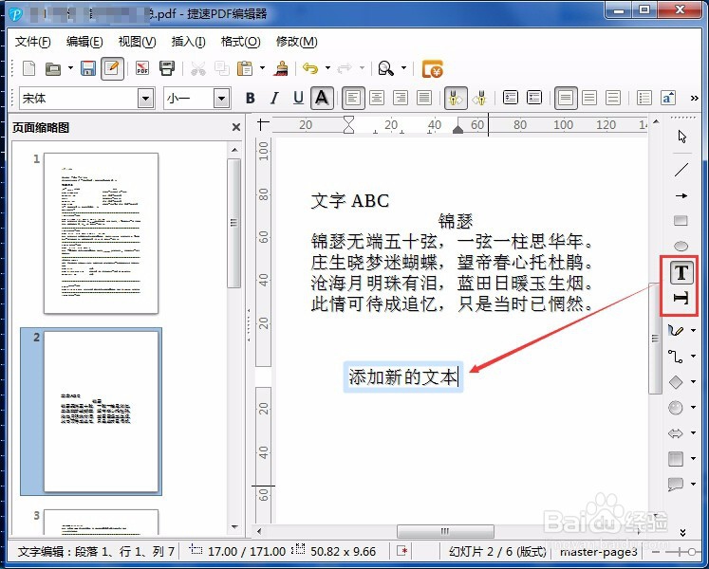Toggle underline formatting
This screenshot has height=569, width=709.
298,98
